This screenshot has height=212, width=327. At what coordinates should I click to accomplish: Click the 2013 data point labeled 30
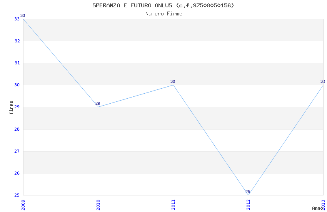pos(323,85)
